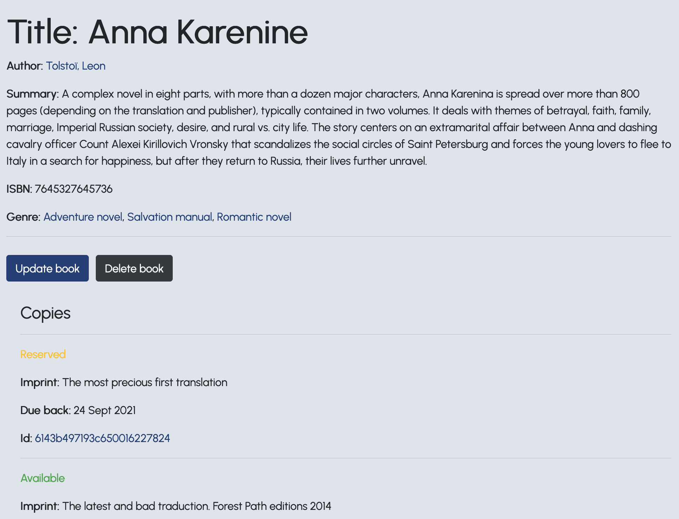
Task: Click the Available status label
Action: coord(43,478)
